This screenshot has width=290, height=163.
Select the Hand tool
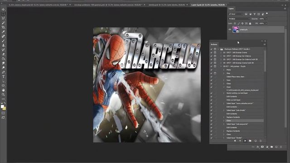(3, 90)
